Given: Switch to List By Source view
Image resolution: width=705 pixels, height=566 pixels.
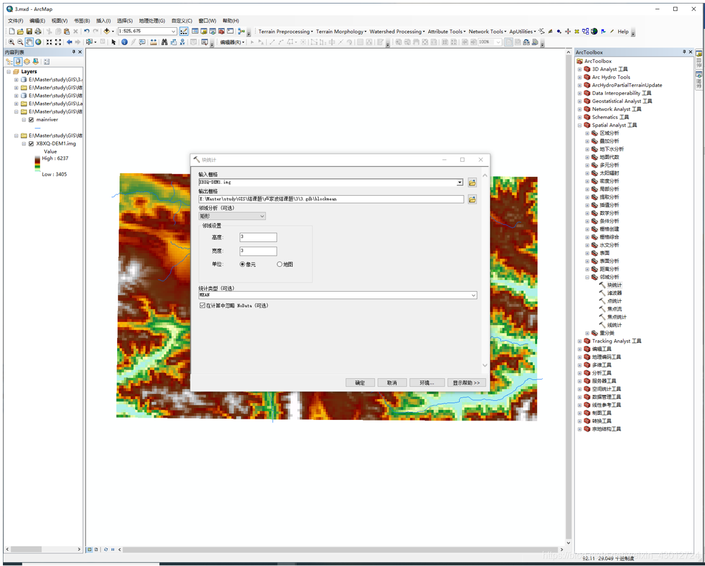Looking at the screenshot, I should [x=18, y=61].
